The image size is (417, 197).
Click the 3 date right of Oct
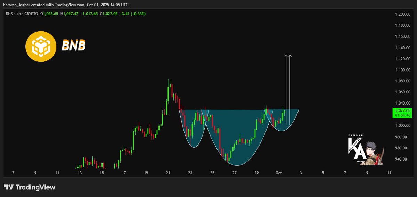point(301,173)
